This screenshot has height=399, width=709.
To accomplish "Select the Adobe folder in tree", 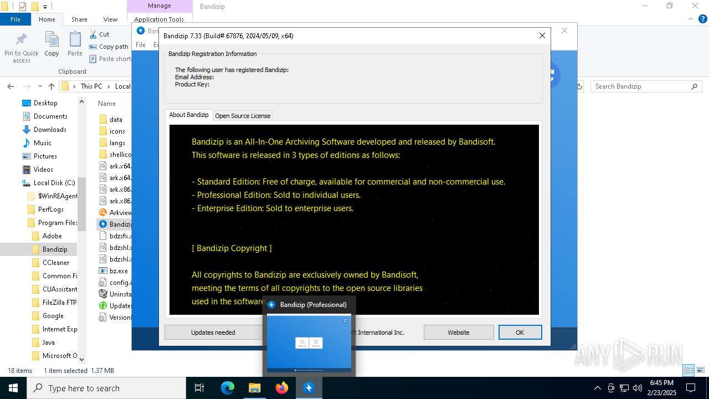I will click(52, 236).
